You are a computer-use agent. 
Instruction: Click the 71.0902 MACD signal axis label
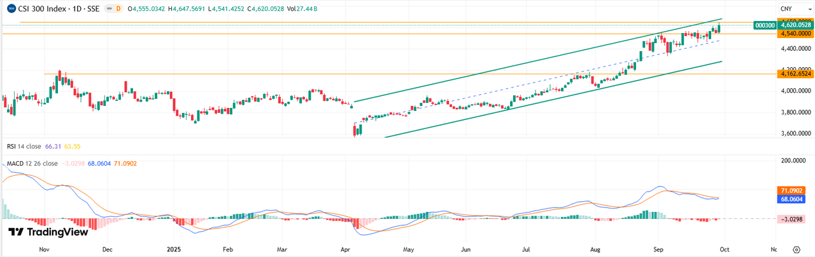[x=793, y=190]
